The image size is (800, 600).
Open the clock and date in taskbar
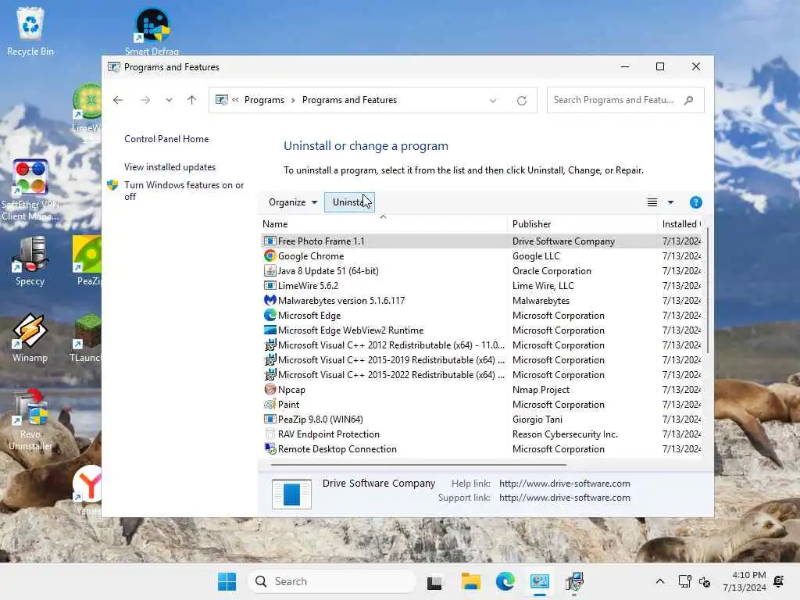point(745,581)
